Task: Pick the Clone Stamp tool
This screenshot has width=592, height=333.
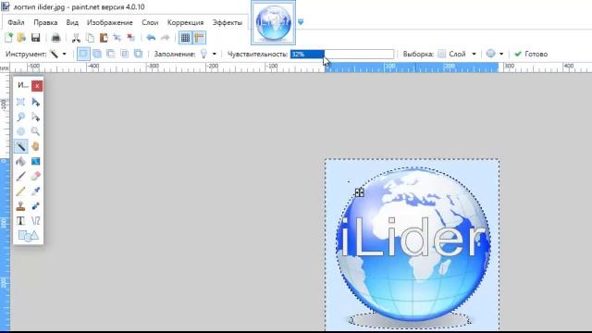Action: coord(20,205)
